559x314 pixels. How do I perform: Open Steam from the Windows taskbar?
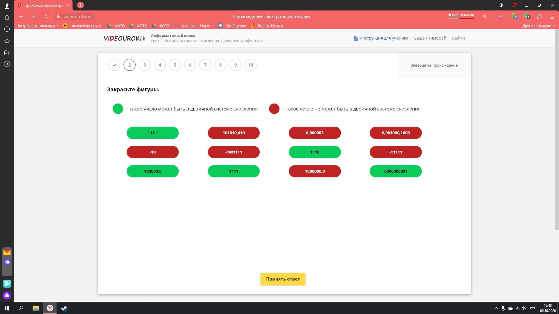point(64,308)
